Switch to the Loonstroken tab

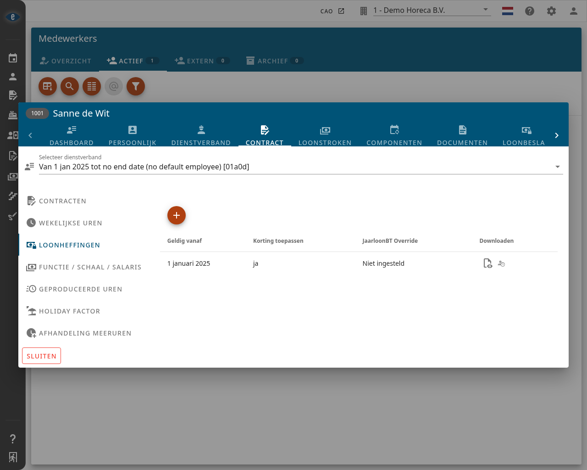(x=325, y=135)
